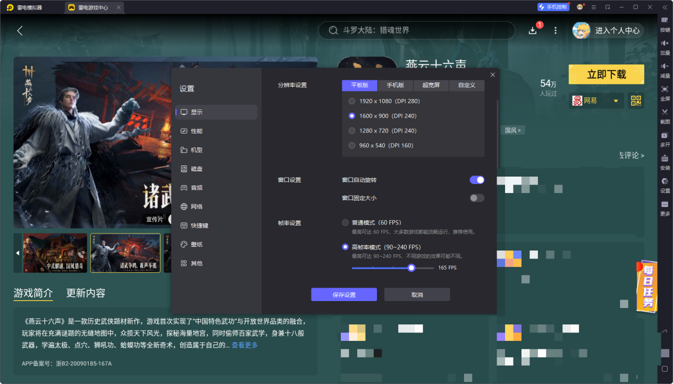Switch to 平板版 resolution tab

pos(359,85)
